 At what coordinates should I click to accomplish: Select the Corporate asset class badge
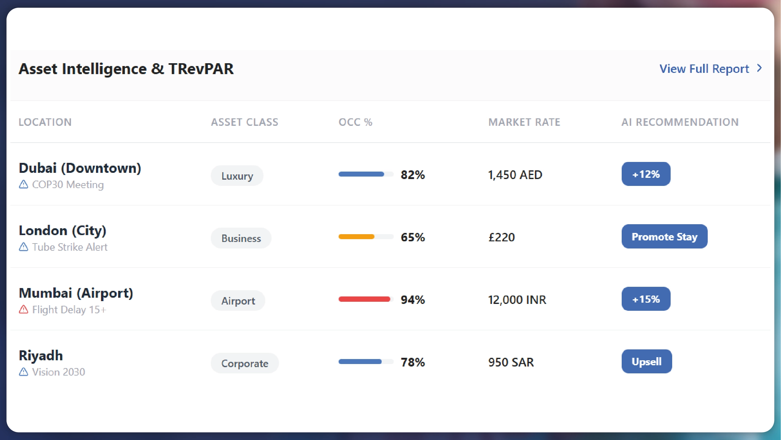[244, 363]
